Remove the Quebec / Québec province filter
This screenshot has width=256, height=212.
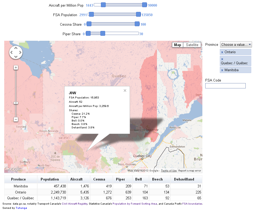(222, 59)
